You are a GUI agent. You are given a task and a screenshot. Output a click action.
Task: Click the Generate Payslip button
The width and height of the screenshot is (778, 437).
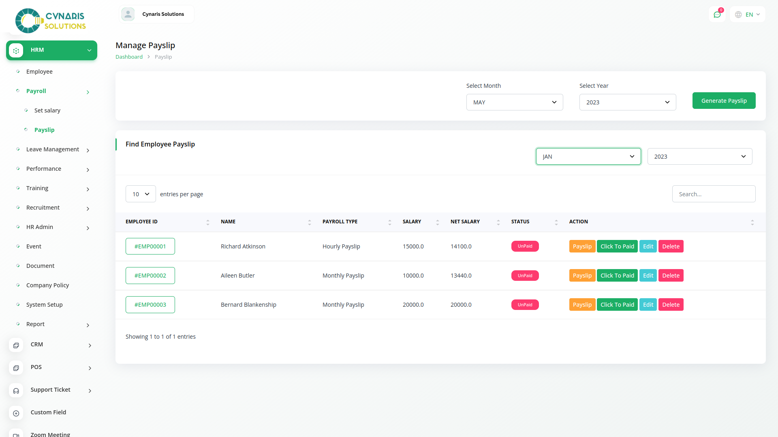[x=724, y=101]
